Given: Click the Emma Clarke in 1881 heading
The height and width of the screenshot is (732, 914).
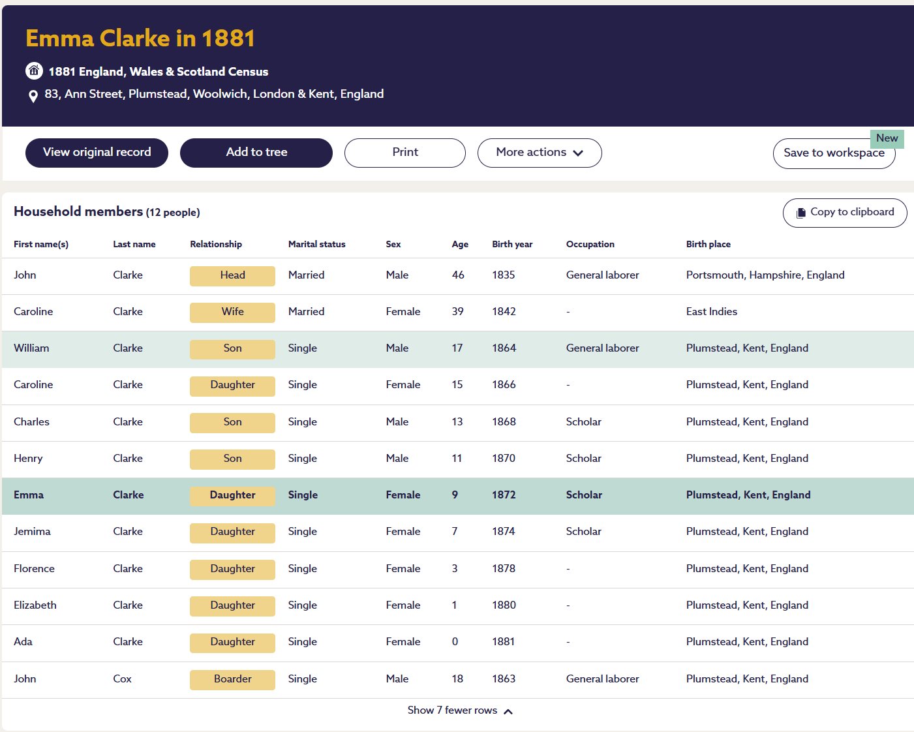Looking at the screenshot, I should pos(140,38).
